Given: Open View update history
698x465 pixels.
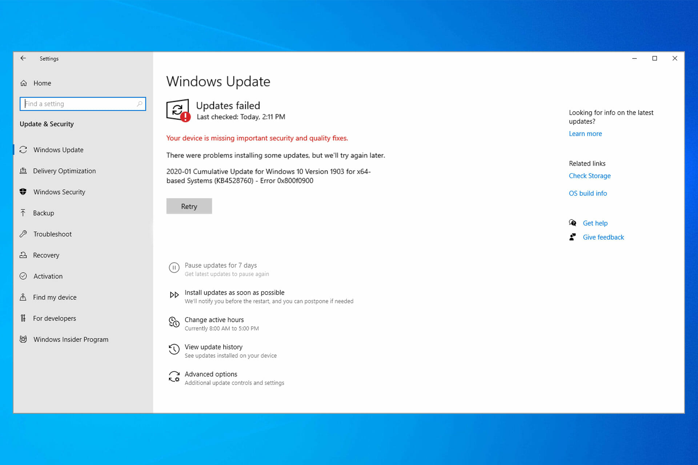Looking at the screenshot, I should pos(213,347).
